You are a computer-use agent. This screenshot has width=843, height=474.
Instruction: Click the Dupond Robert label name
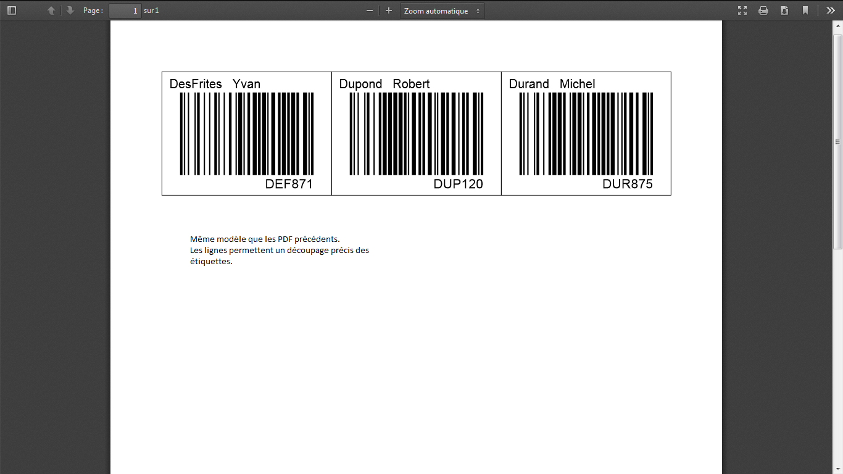pyautogui.click(x=384, y=84)
